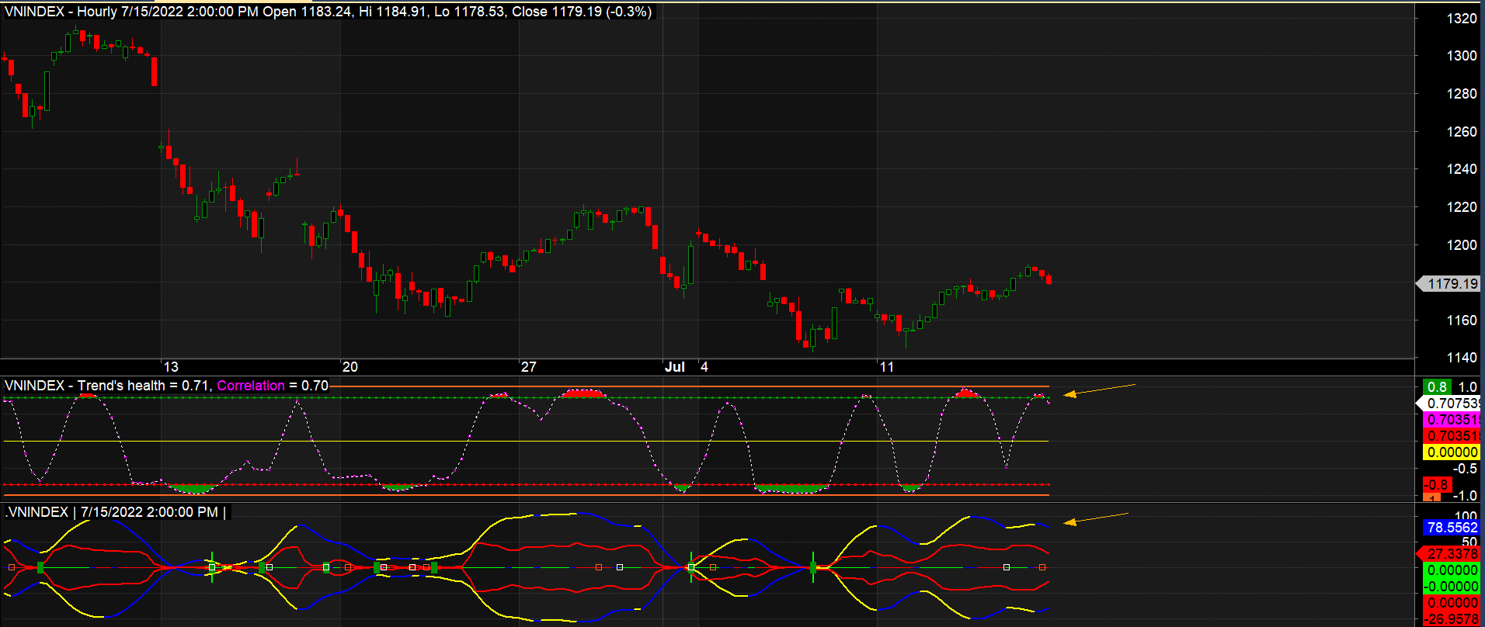
Task: Click the 1240 price axis label
Action: (1462, 169)
